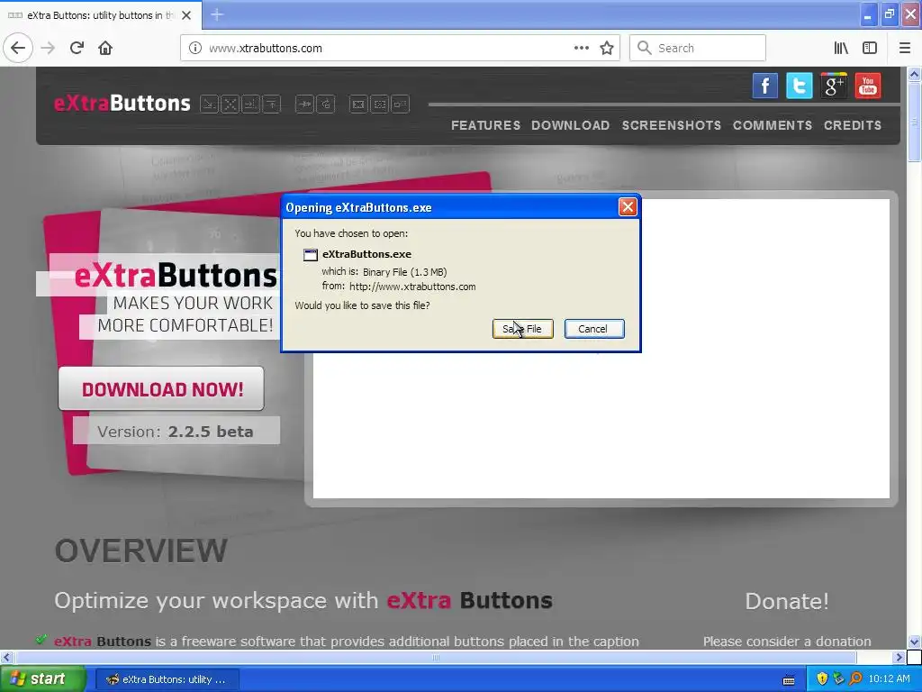The height and width of the screenshot is (692, 922).
Task: Click Save File in the dialog
Action: [523, 329]
